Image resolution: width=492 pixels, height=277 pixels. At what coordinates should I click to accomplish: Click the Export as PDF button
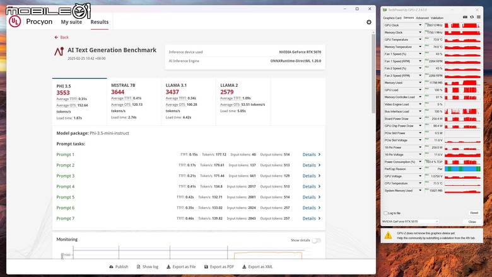pos(219,267)
